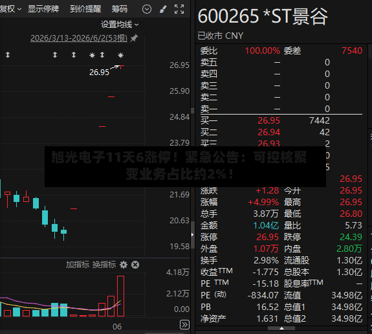372x334 pixels.
Task: Select the brush drawing tool icon
Action: pyautogui.click(x=163, y=10)
